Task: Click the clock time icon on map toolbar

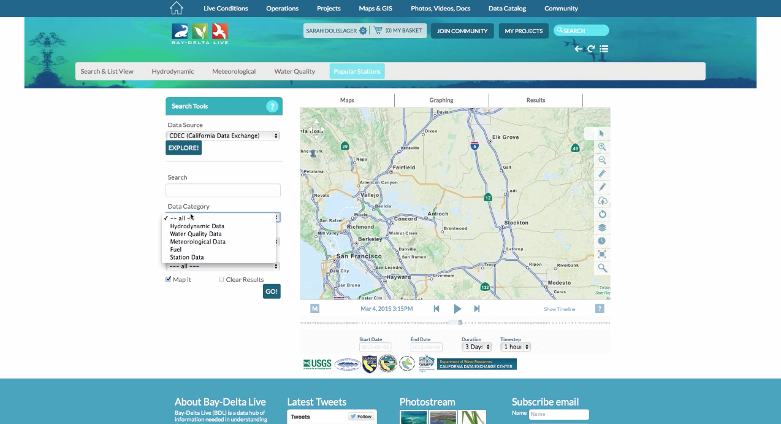Action: (602, 241)
